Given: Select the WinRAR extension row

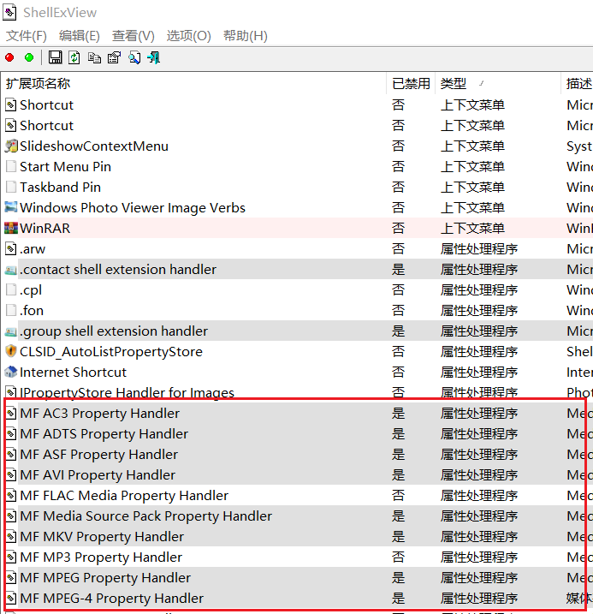Looking at the screenshot, I should click(45, 229).
